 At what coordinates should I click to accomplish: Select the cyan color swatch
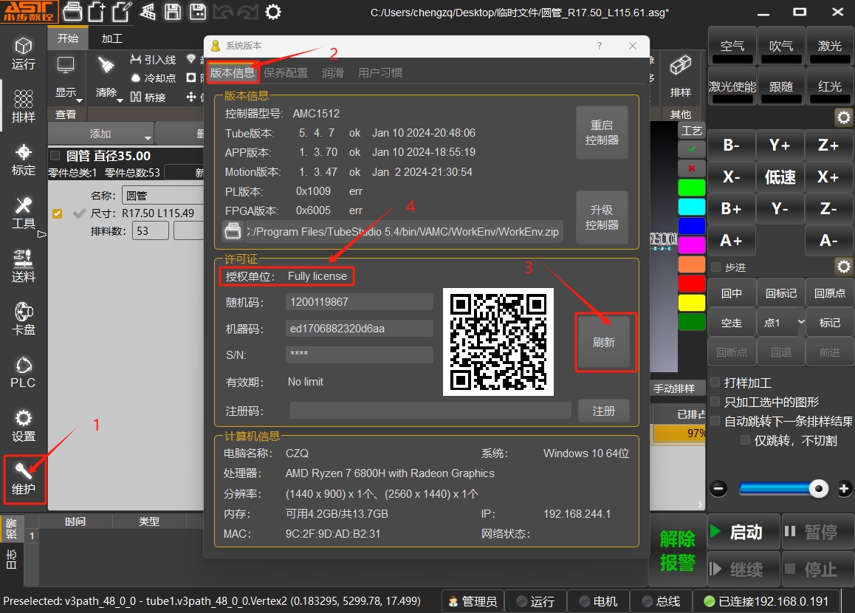point(692,206)
